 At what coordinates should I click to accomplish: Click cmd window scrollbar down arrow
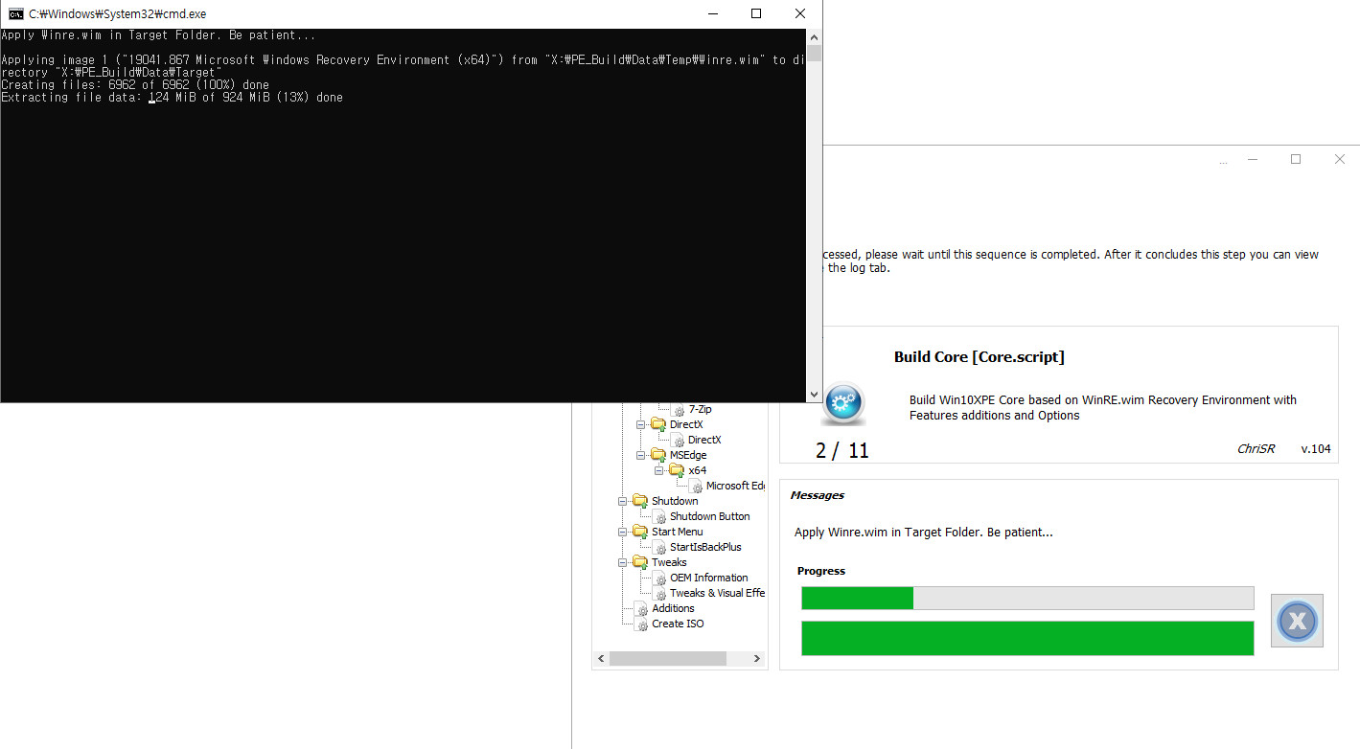(x=815, y=395)
